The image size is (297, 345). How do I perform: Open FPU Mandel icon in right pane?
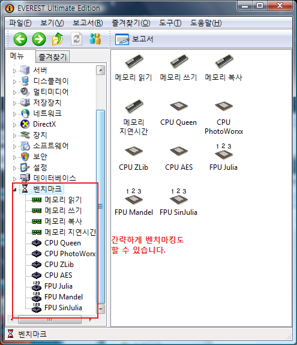coord(134,202)
